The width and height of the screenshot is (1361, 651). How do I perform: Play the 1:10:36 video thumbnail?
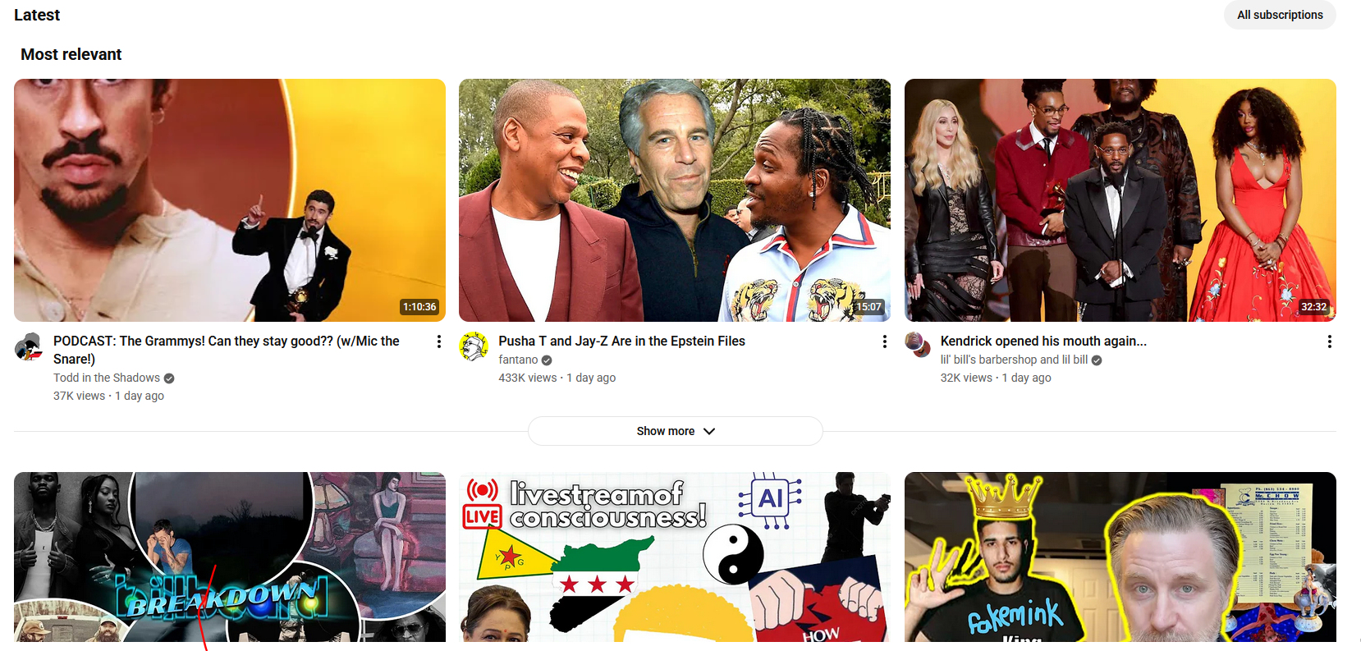tap(230, 199)
